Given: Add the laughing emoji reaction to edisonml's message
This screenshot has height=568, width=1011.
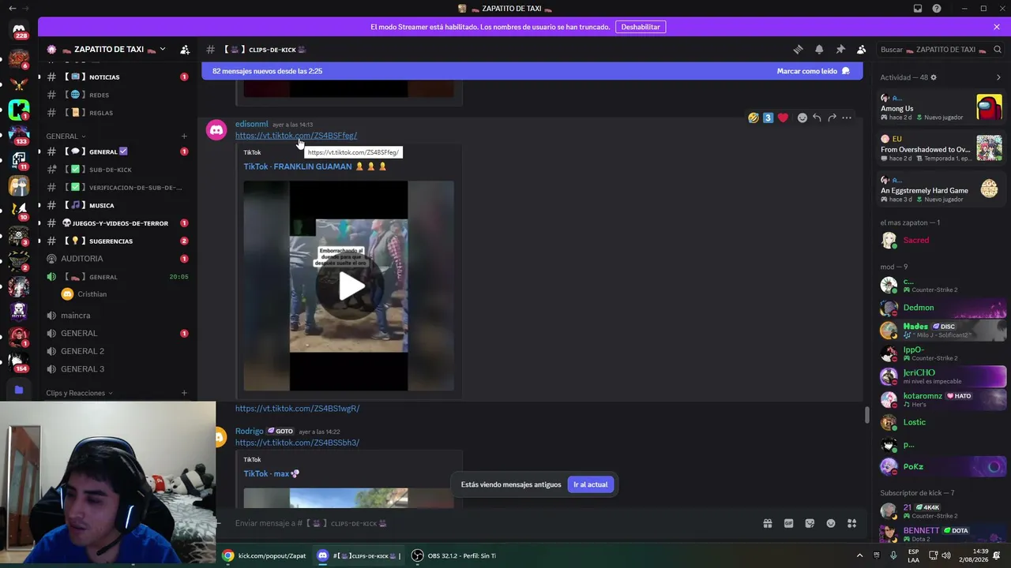Looking at the screenshot, I should 754,118.
